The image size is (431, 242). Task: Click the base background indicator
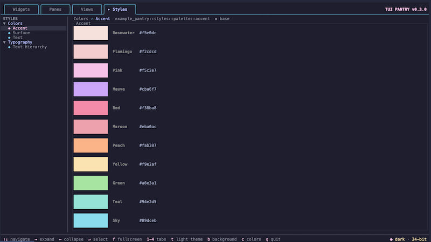coord(222,19)
